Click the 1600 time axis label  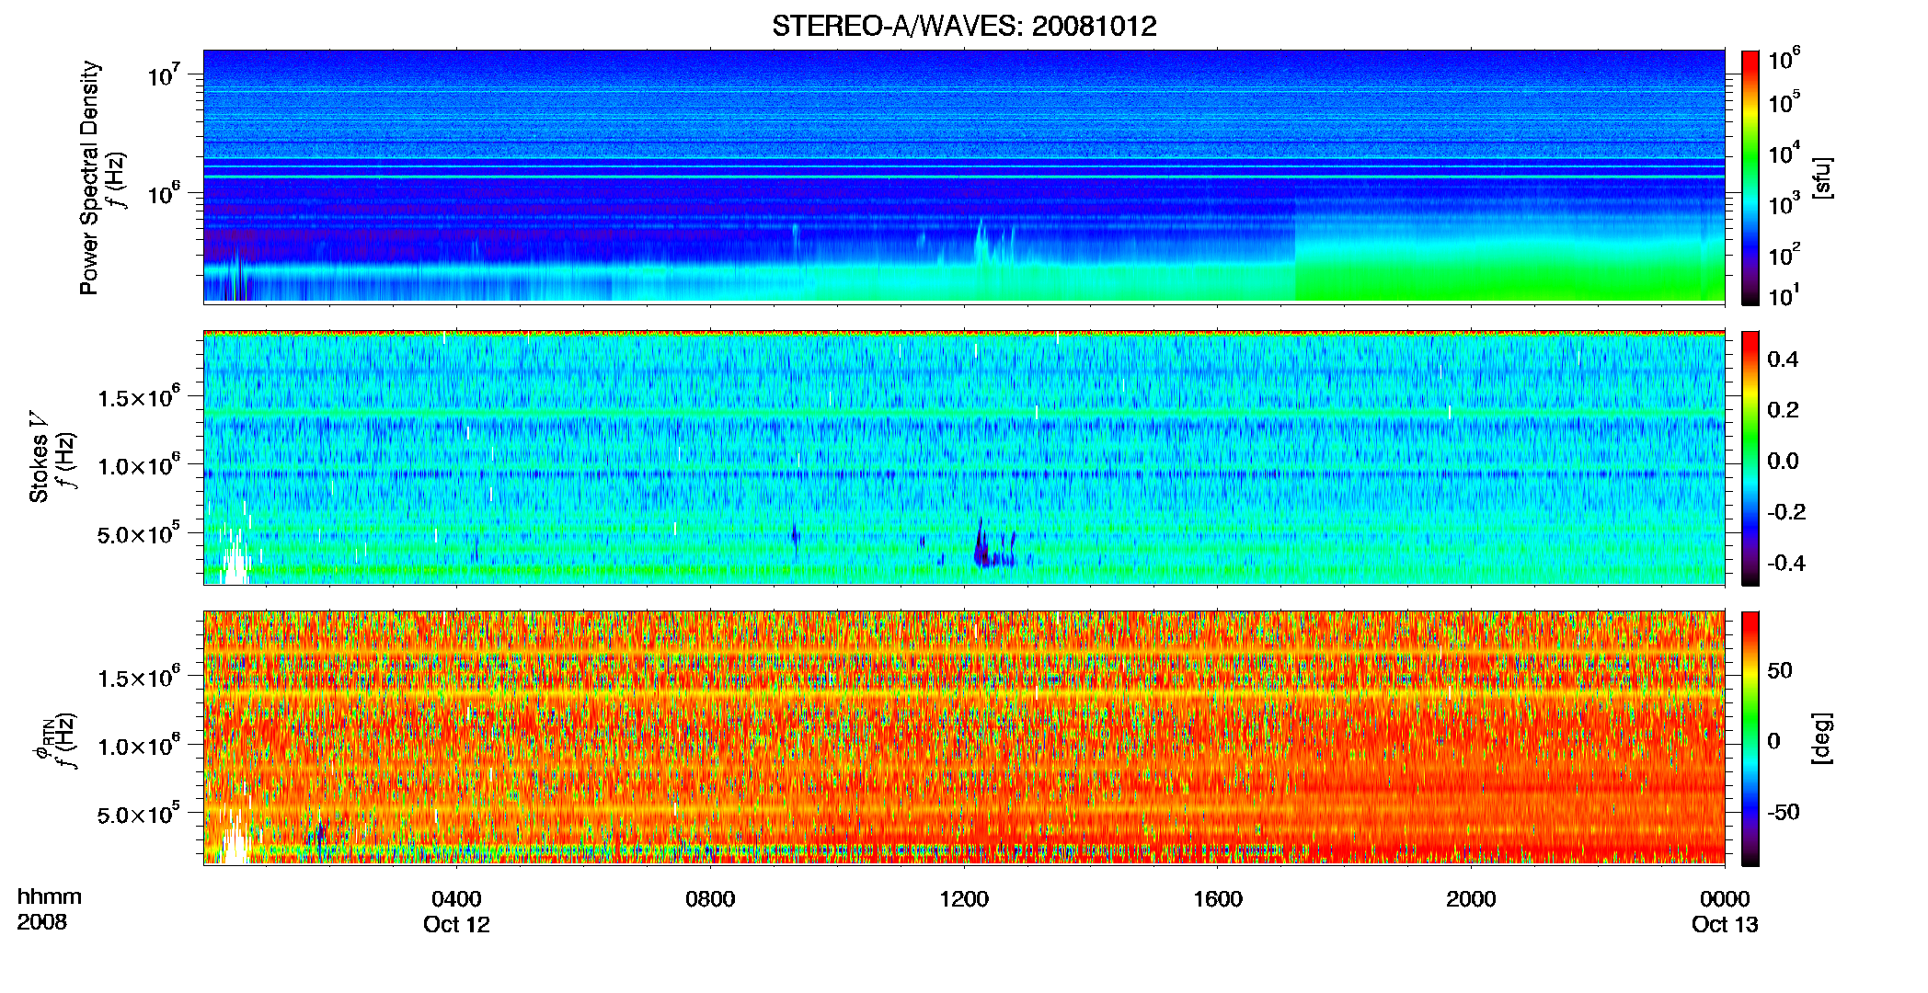click(1218, 898)
